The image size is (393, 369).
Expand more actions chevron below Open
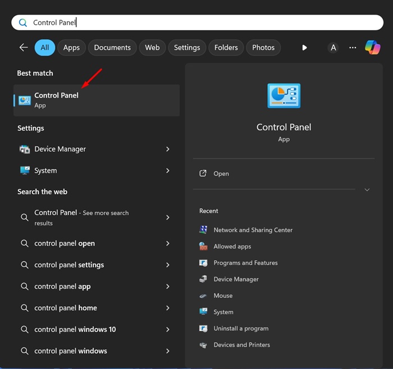367,190
